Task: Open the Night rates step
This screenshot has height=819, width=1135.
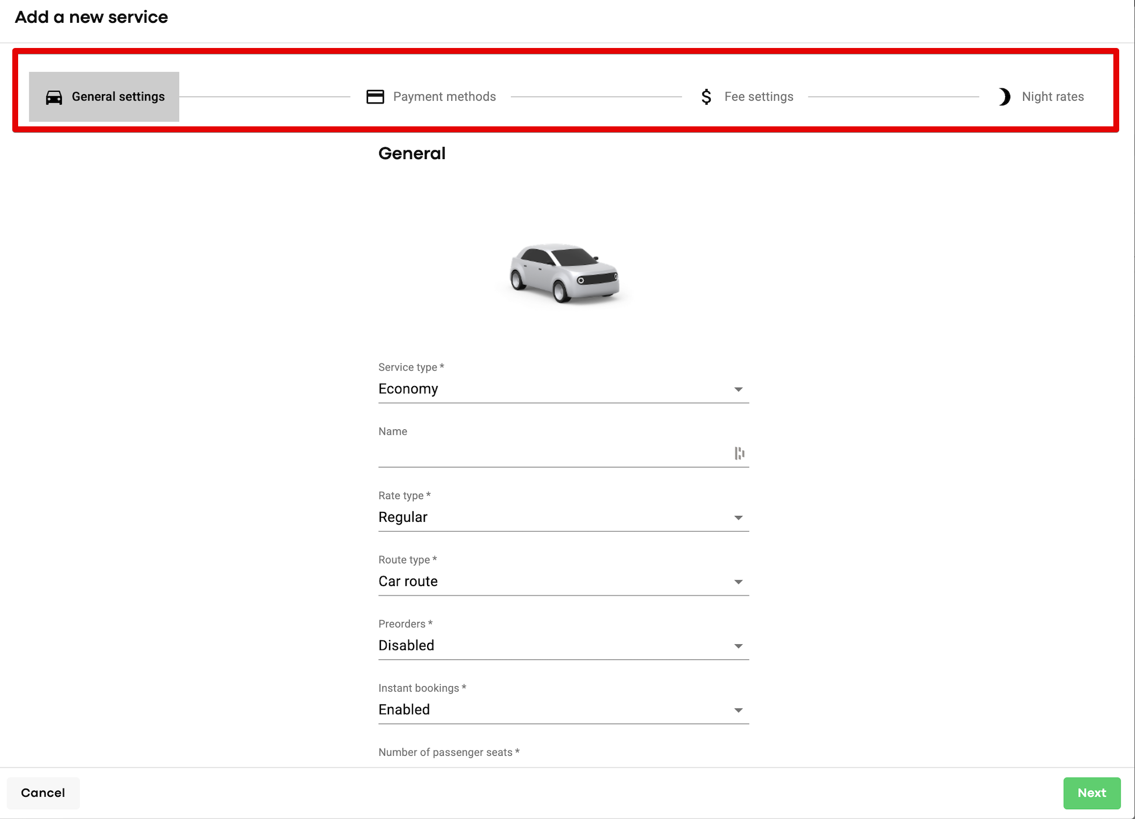Action: pyautogui.click(x=1052, y=97)
